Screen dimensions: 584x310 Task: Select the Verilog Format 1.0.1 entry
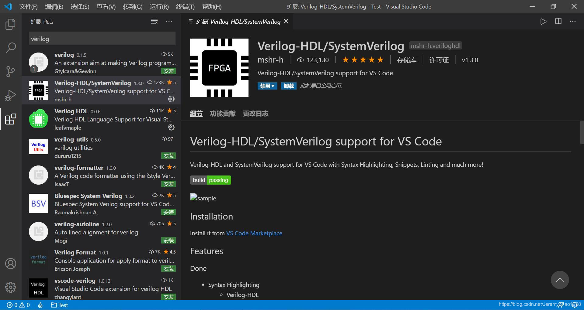coord(102,260)
